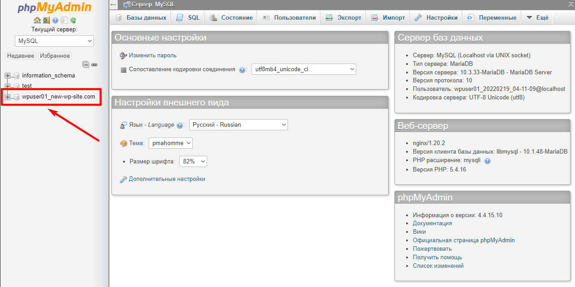Collapse the sidebar using the top-left arrow
Image resolution: width=575 pixels, height=287 pixels.
click(114, 4)
